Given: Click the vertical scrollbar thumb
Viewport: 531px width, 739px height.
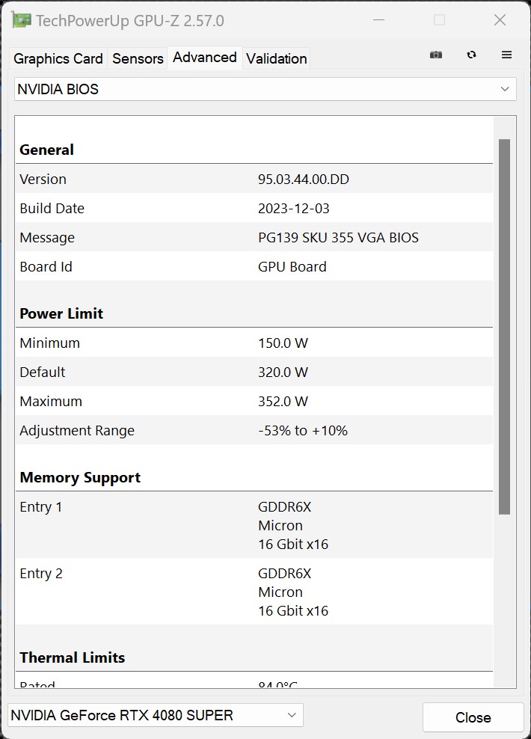Looking at the screenshot, I should pos(504,325).
